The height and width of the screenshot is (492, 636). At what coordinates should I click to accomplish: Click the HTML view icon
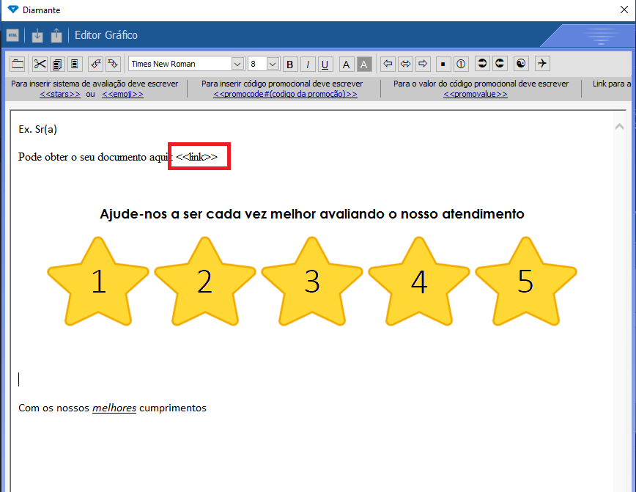point(12,35)
